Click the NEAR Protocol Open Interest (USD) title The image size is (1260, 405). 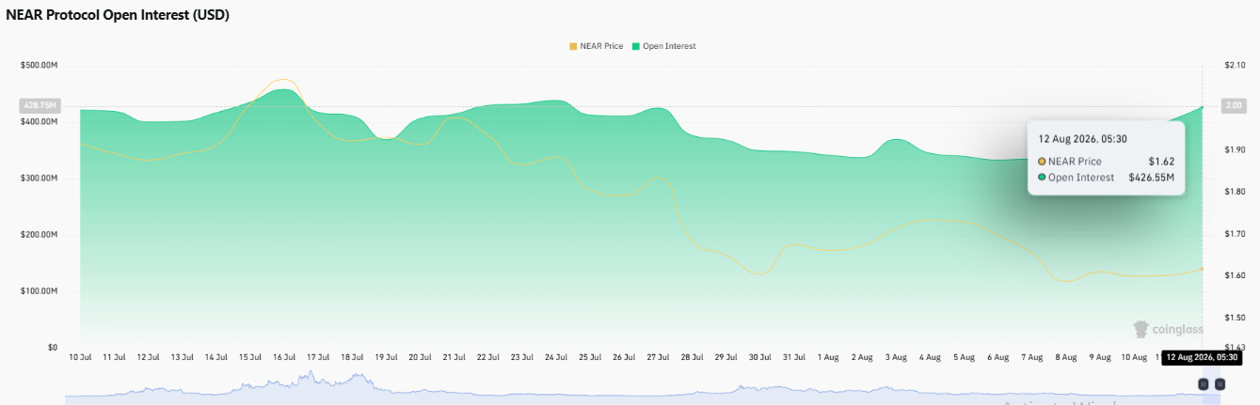click(x=118, y=15)
